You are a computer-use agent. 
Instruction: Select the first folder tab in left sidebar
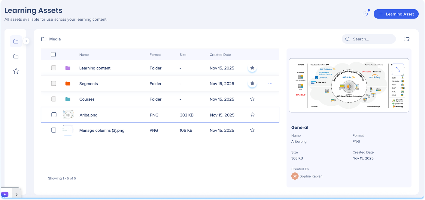coord(16,41)
